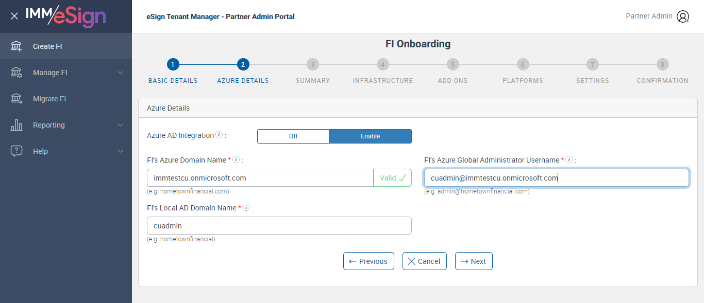Viewport: 704px width, 303px height.
Task: Click the Azure Domain Name info icon
Action: click(236, 160)
